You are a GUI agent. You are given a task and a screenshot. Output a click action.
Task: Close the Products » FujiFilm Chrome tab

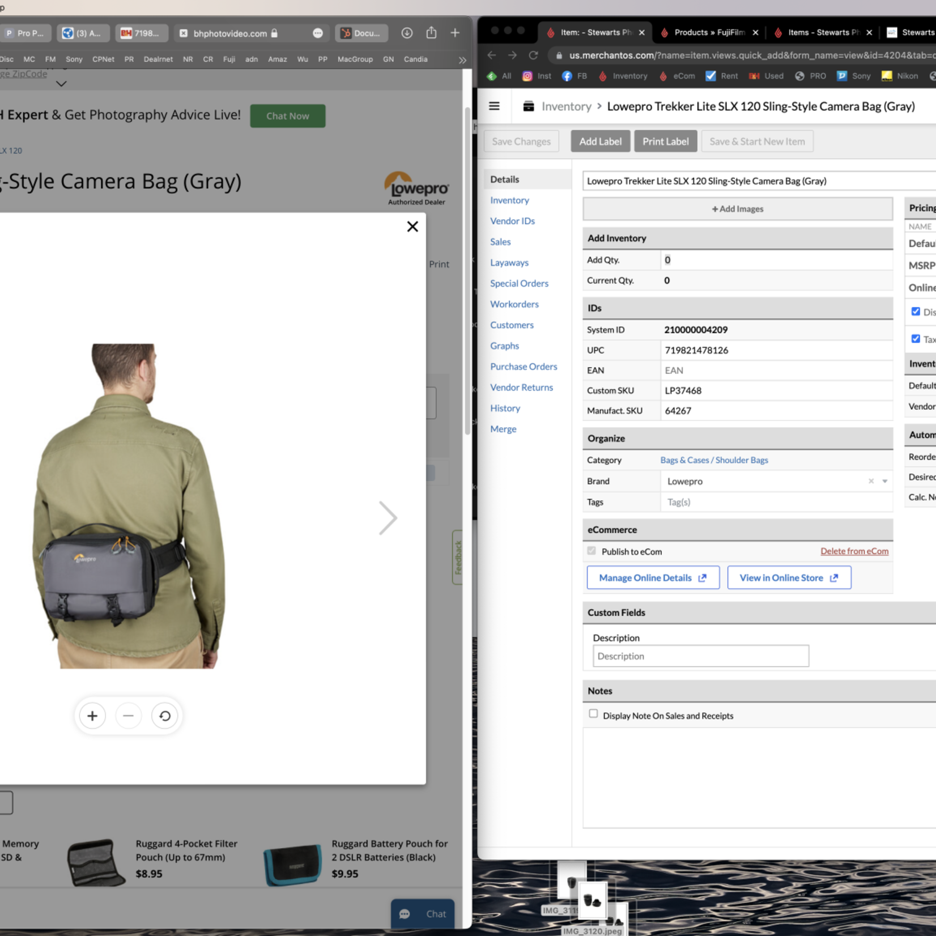(x=755, y=33)
